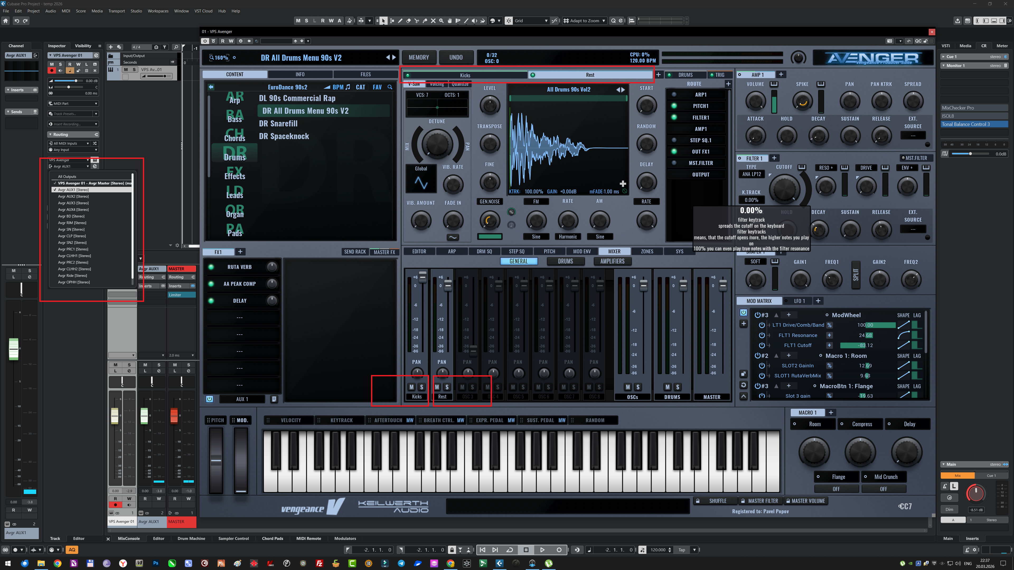Select the Erase tool in toolbar
The image size is (1014, 570).
pyautogui.click(x=408, y=21)
